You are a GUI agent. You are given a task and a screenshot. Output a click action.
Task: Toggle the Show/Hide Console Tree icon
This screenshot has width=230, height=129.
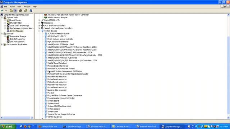point(15,10)
